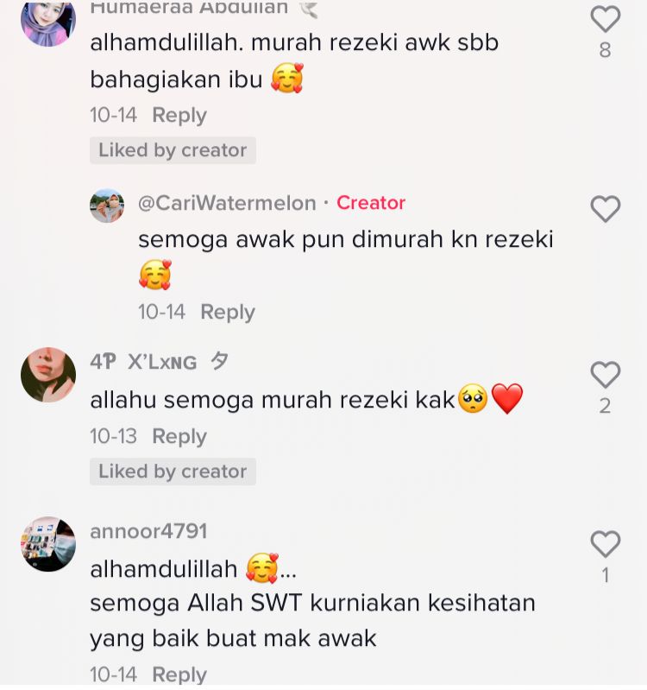Screen dimensions: 647x690
Task: Tap Liked by creator tag under first comment
Action: point(173,150)
